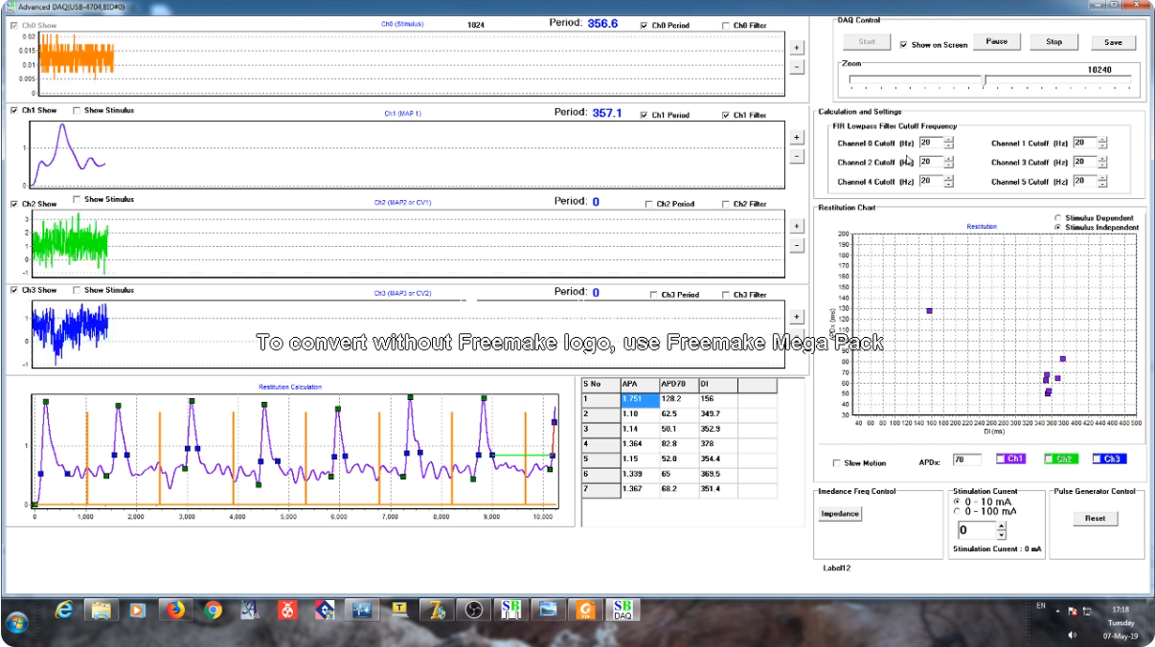Toggle the Ch1 Filter checkbox
1155x647 pixels.
726,115
